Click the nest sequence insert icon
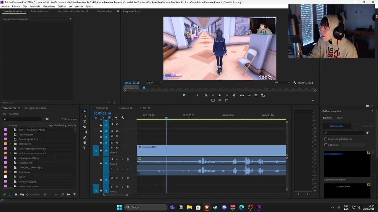Screen dimensions: 378x212 pyautogui.click(x=96, y=118)
